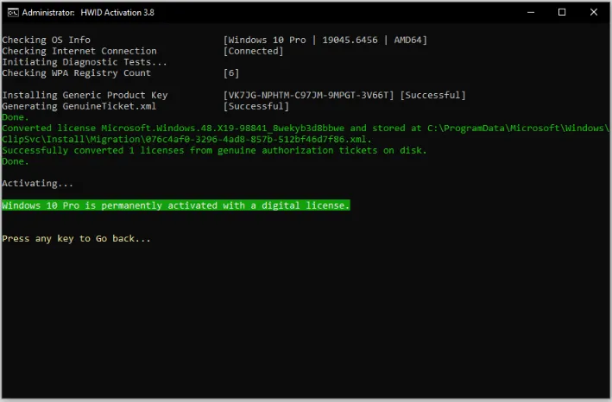Viewport: 612px width, 402px height.
Task: Click 'Successfully converted 1 licenses' line
Action: (x=214, y=150)
